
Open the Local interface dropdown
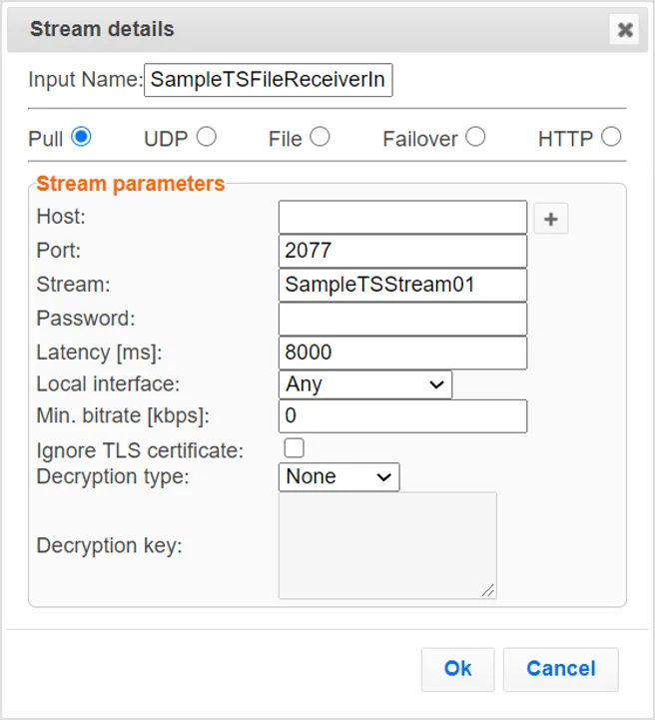(x=364, y=384)
